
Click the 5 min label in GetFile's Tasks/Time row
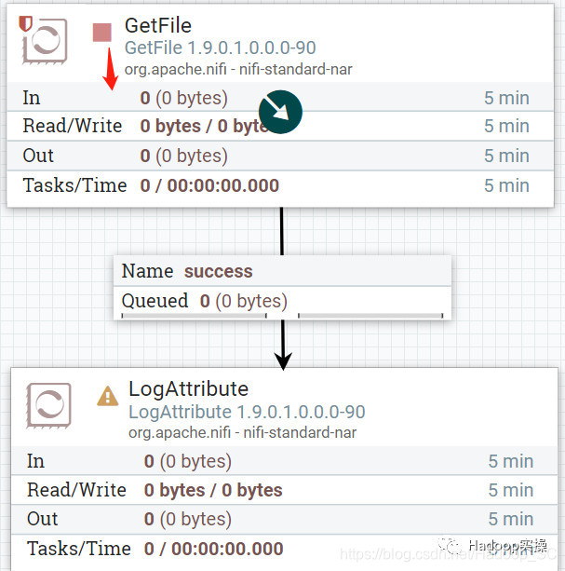506,185
